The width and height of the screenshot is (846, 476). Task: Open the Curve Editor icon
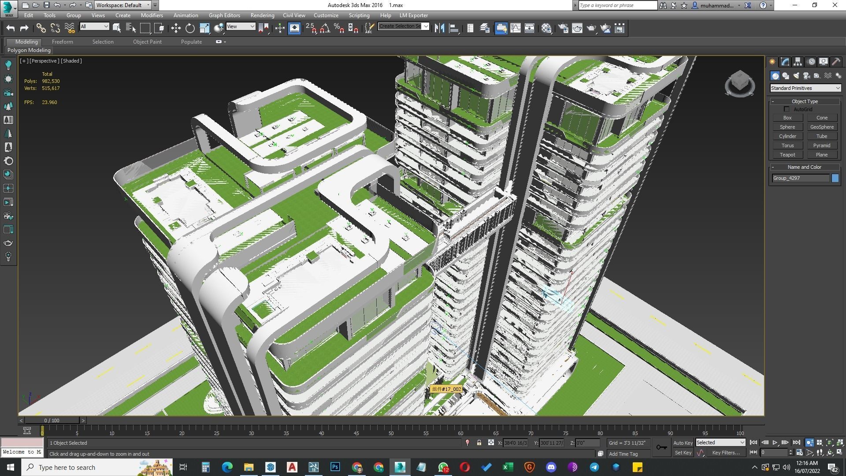click(515, 28)
